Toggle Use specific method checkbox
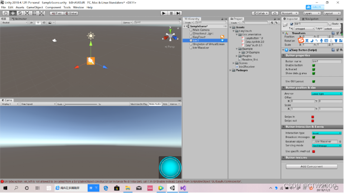Image resolution: width=344 pixels, height=193 pixels. [x=314, y=151]
